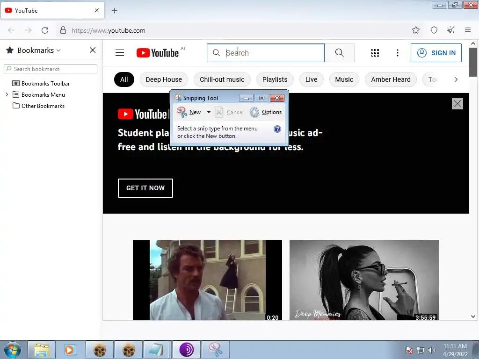Launch Windows Media Player from taskbar
This screenshot has width=479, height=359.
click(70, 350)
